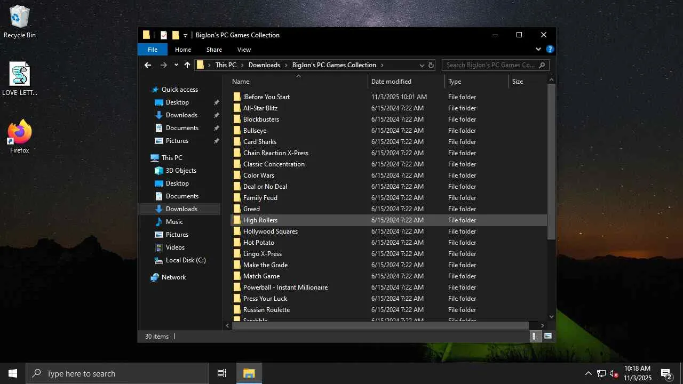
Task: Switch to the View ribbon tab
Action: [x=244, y=50]
